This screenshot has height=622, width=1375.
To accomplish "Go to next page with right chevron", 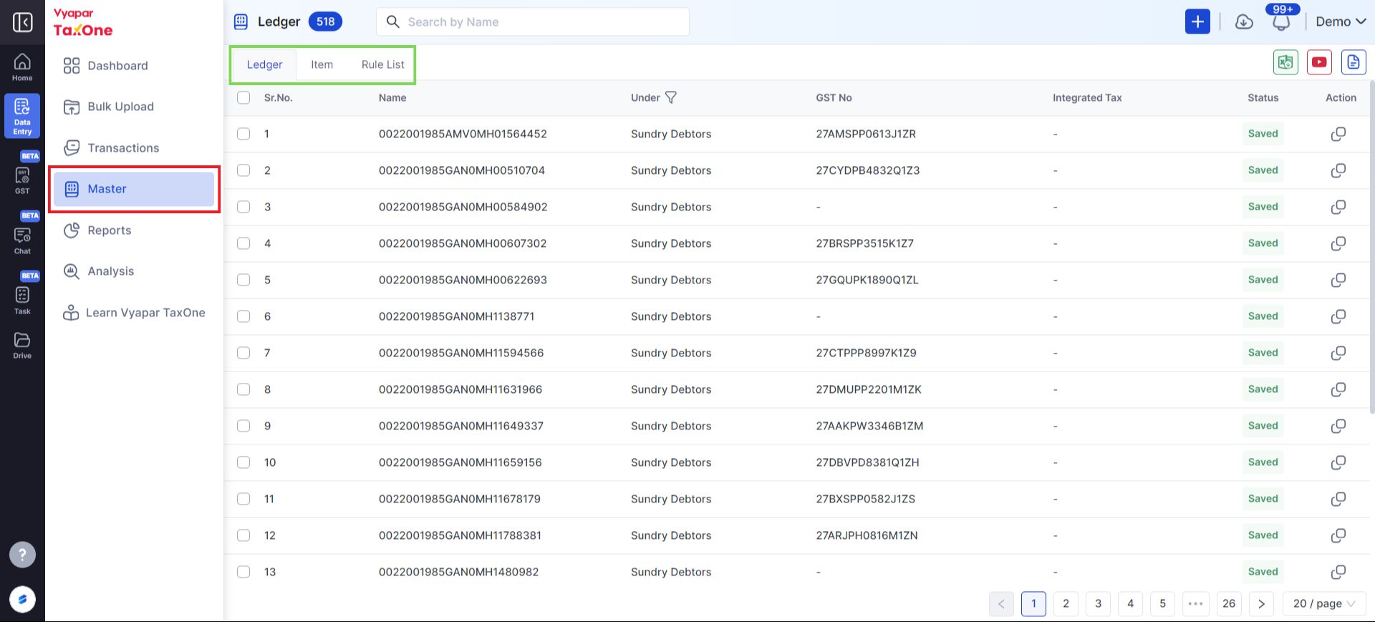I will point(1261,603).
